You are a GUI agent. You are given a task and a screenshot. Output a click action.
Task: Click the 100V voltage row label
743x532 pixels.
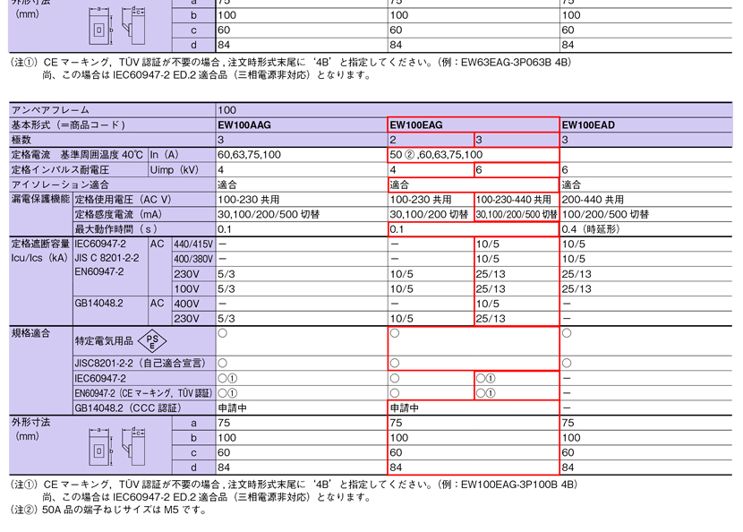coord(187,288)
